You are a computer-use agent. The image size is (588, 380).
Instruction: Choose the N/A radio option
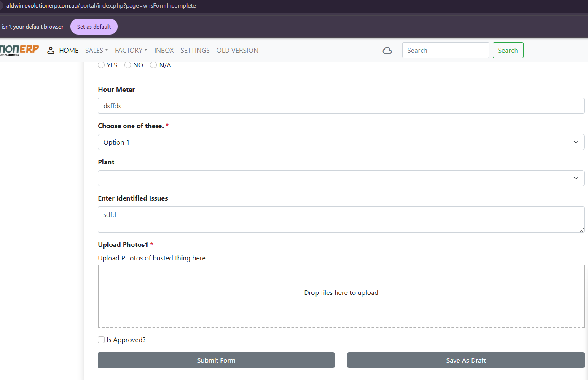pos(153,65)
